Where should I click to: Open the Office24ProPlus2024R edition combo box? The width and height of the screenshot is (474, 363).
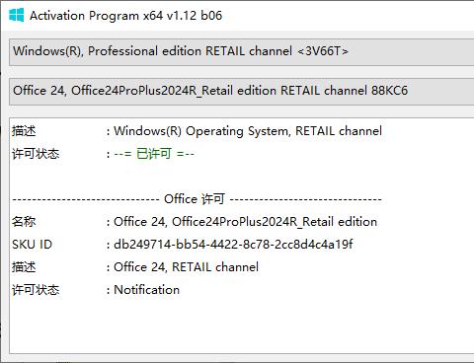pyautogui.click(x=241, y=91)
